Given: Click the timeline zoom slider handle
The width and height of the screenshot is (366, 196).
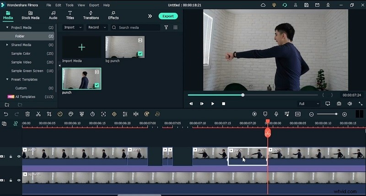Looking at the screenshot, I should coord(336,114).
